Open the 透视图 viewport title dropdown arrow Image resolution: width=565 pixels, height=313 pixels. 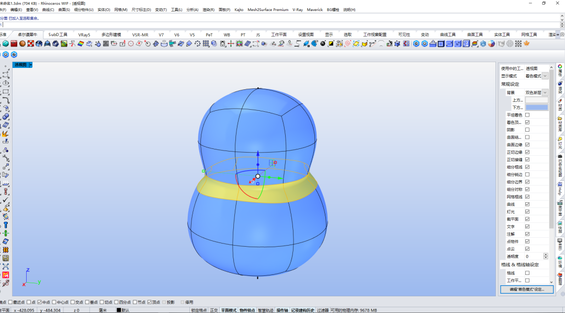click(31, 65)
